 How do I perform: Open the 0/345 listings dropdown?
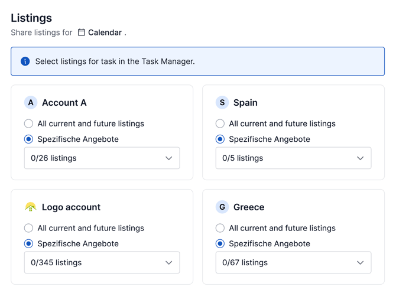[x=102, y=263]
